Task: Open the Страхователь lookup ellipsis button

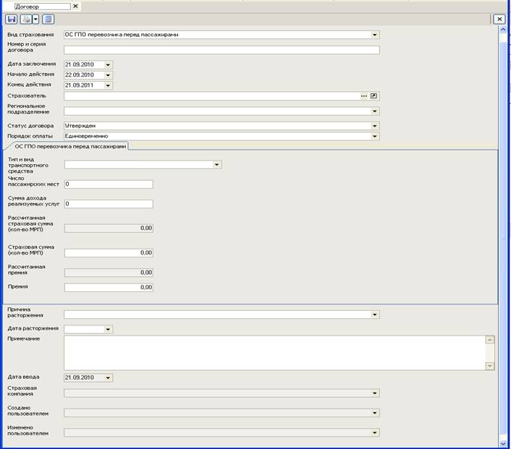Action: tap(364, 95)
